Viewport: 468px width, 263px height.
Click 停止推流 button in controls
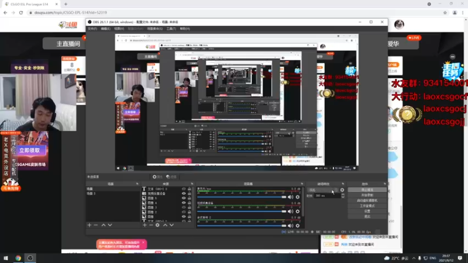tap(367, 189)
